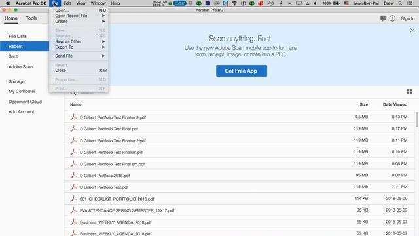Viewport: 419px width, 236px height.
Task: Click the 8:00 PM date viewed value
Action: tap(399, 175)
